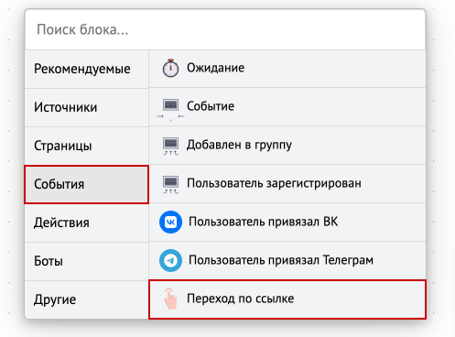The height and width of the screenshot is (337, 455).
Task: Open the Страницы category
Action: click(x=87, y=146)
